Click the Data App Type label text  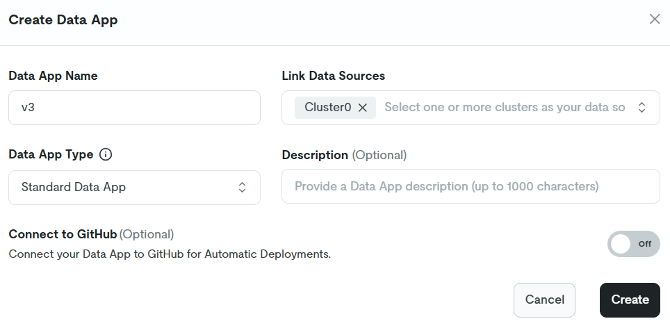tap(51, 155)
